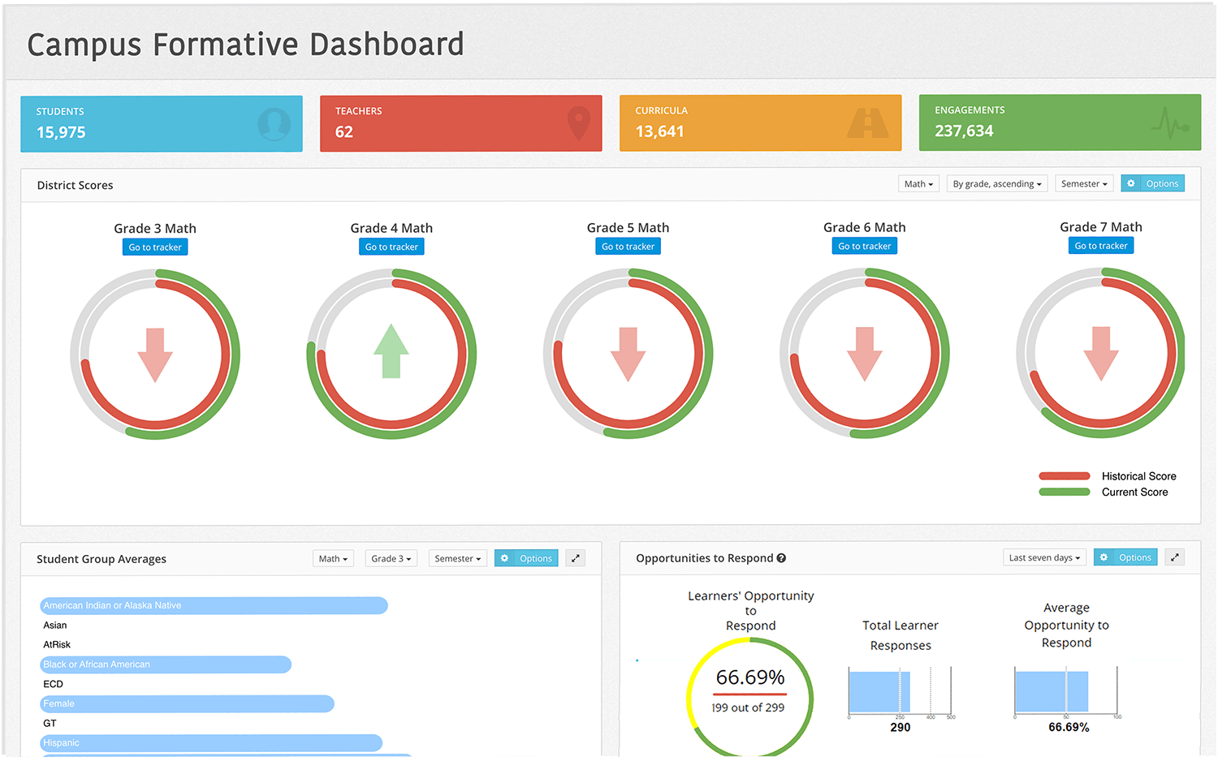Viewport: 1218px width, 761px height.
Task: Click the up arrow in Grade 4 Math gauge
Action: [x=391, y=351]
